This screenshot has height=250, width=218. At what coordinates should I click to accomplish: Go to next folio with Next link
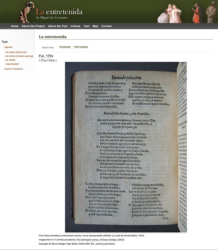click(x=53, y=60)
